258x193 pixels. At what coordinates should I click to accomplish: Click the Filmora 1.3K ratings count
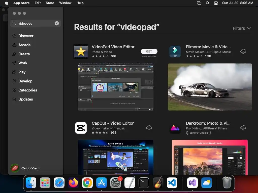pyautogui.click(x=208, y=56)
